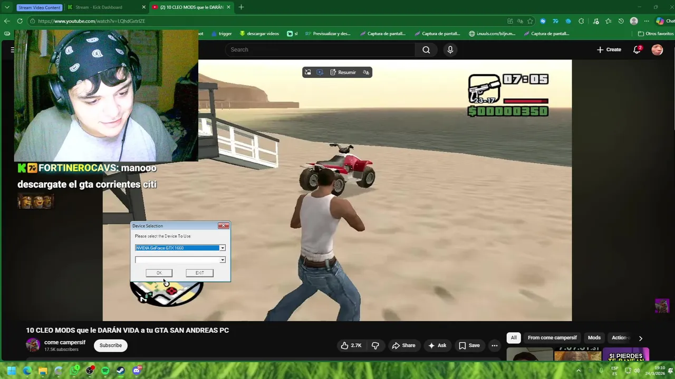Open Windows Start menu

tap(12, 371)
